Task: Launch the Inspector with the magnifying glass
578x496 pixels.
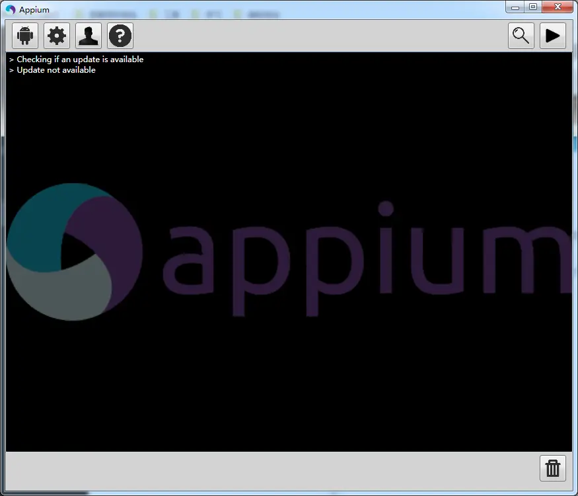Action: [x=521, y=36]
